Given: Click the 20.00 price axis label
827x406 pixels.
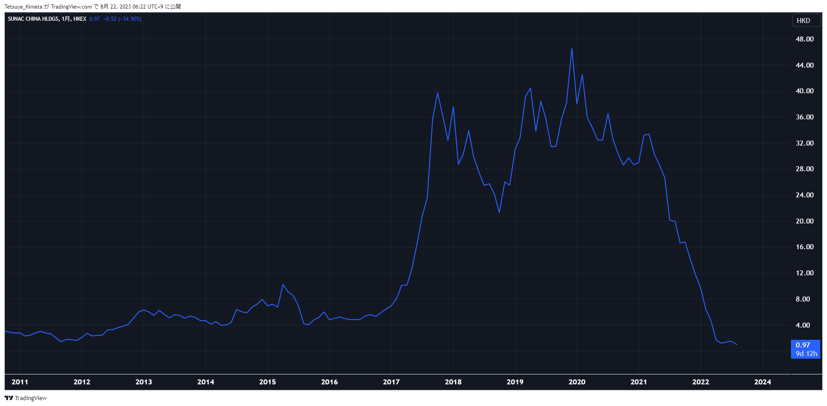Looking at the screenshot, I should [804, 221].
